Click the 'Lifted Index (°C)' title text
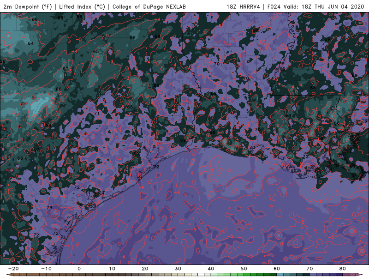 click(82, 6)
